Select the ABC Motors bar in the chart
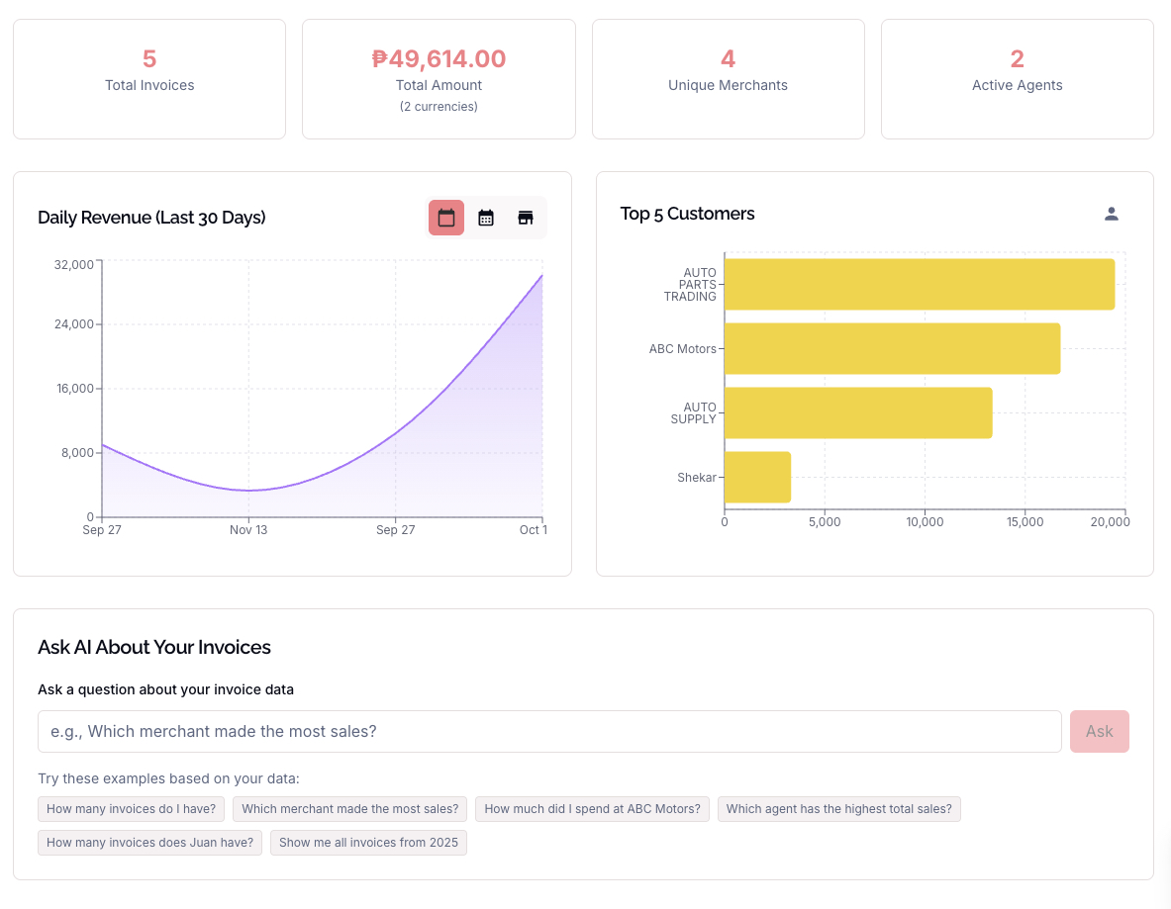 coord(892,348)
